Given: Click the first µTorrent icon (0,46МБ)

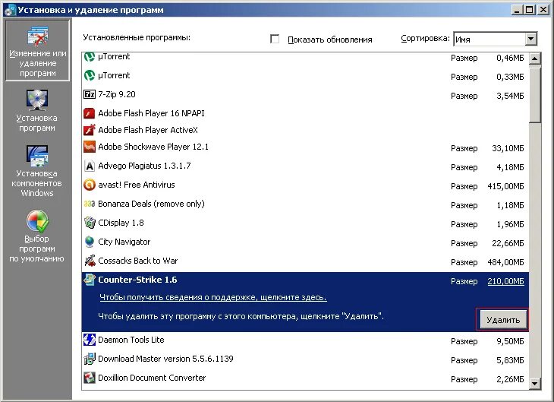Looking at the screenshot, I should pyautogui.click(x=90, y=57).
